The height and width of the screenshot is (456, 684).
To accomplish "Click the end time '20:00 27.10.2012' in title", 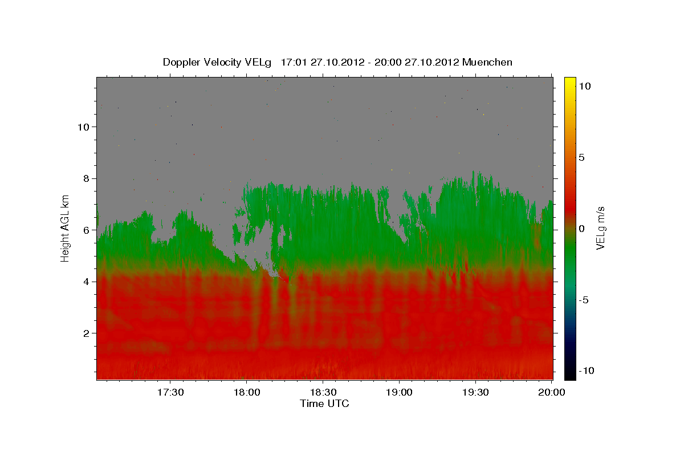I will click(x=417, y=62).
